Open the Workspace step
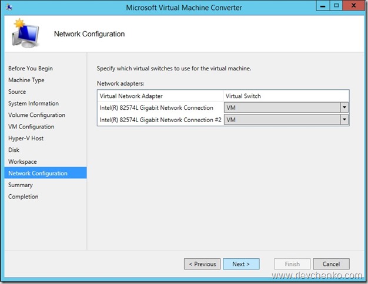The height and width of the screenshot is (284, 368). (22, 162)
